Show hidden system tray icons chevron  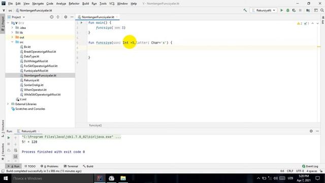[x=258, y=178]
